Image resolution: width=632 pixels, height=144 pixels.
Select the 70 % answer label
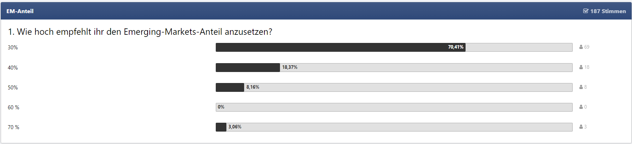click(x=13, y=127)
